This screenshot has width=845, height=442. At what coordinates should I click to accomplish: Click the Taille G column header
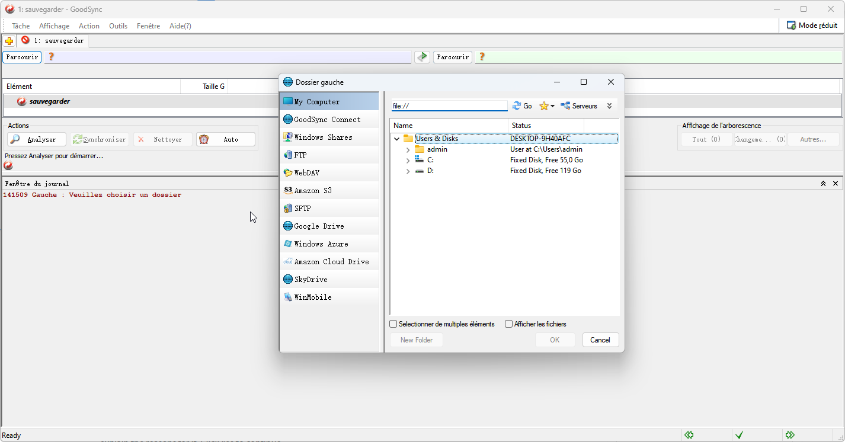click(204, 87)
